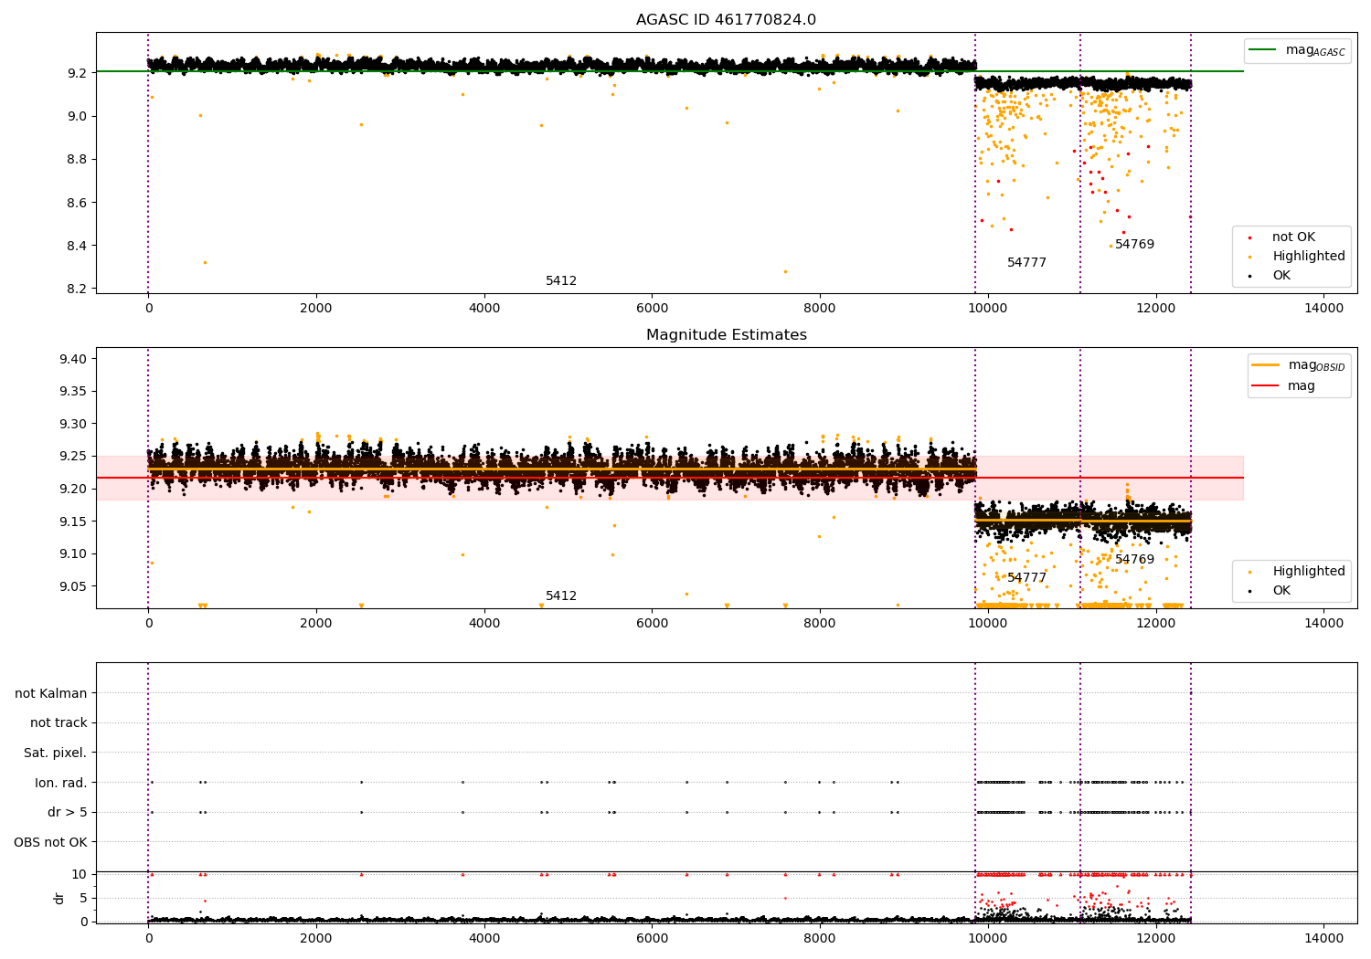Click the 'Sat. pixel.' row label
The width and height of the screenshot is (1371, 959).
click(x=56, y=753)
